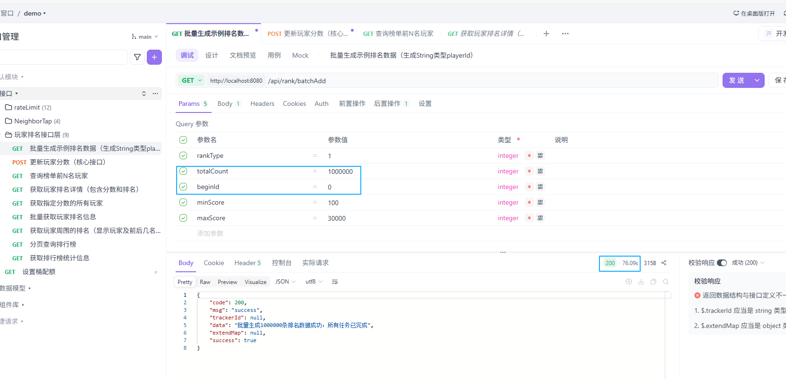Screen dimensions: 786x379
Task: Switch to the 设计 tab
Action: (x=212, y=55)
